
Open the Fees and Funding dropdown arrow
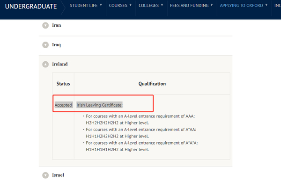click(x=212, y=5)
